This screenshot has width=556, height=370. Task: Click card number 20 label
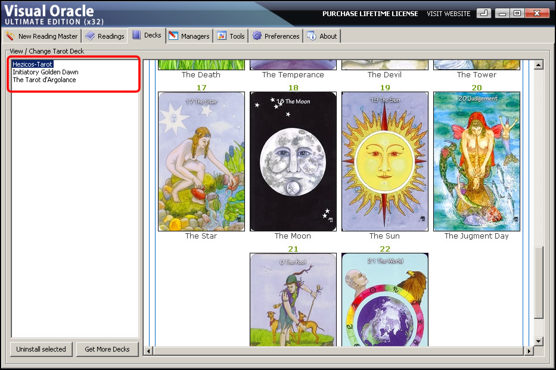(x=477, y=87)
